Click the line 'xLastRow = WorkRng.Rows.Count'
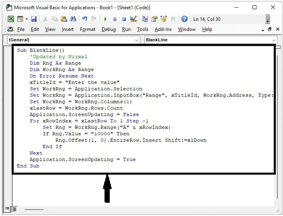 pos(76,108)
